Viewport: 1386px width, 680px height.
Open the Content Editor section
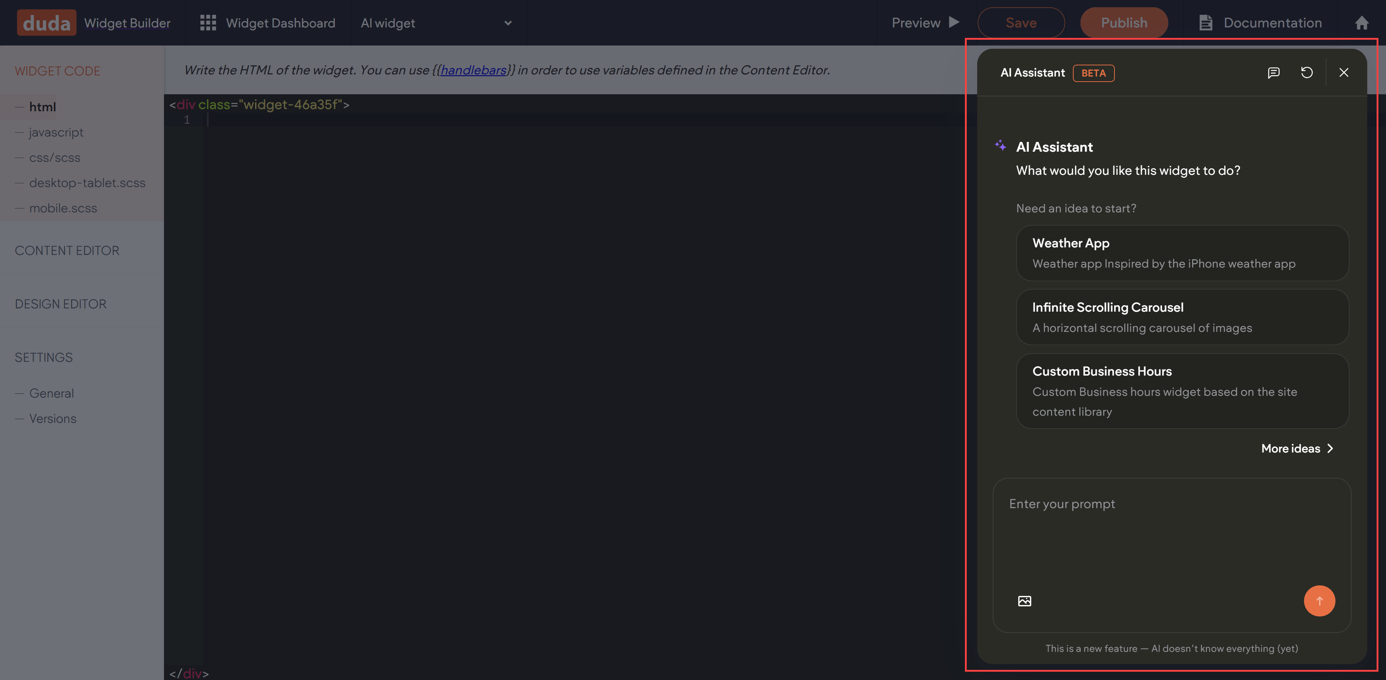pyautogui.click(x=67, y=251)
